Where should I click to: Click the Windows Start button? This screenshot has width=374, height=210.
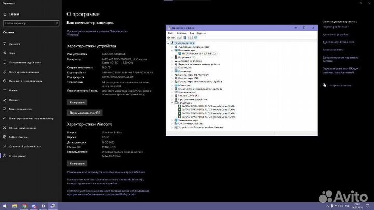click(x=4, y=206)
